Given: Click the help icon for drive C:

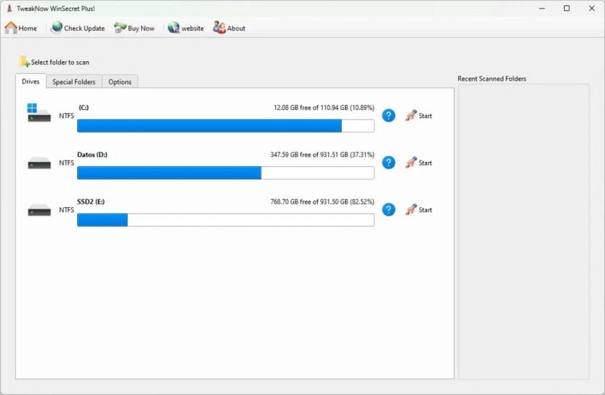Looking at the screenshot, I should [388, 115].
